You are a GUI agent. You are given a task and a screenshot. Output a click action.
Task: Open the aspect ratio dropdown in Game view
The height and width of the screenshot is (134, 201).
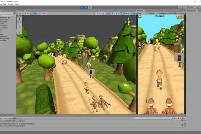coord(168,13)
